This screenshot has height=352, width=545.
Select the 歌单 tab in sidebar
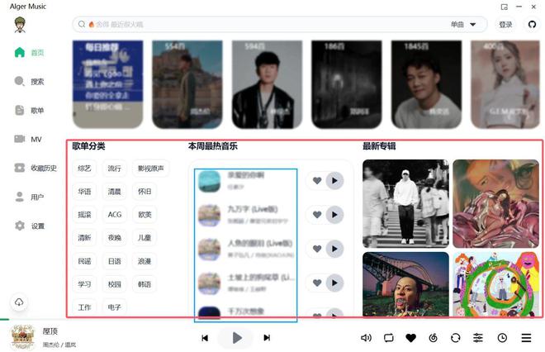[20, 111]
